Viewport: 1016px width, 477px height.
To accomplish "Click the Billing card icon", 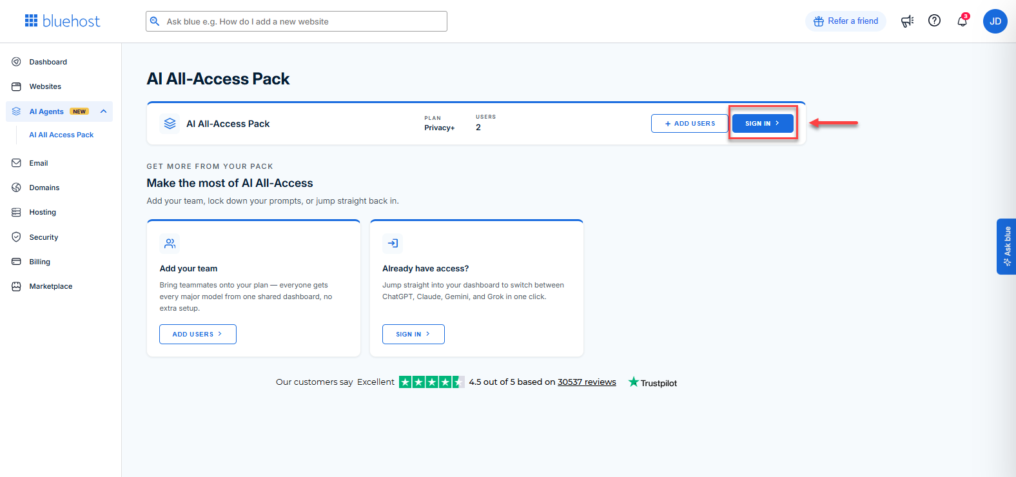I will click(17, 262).
